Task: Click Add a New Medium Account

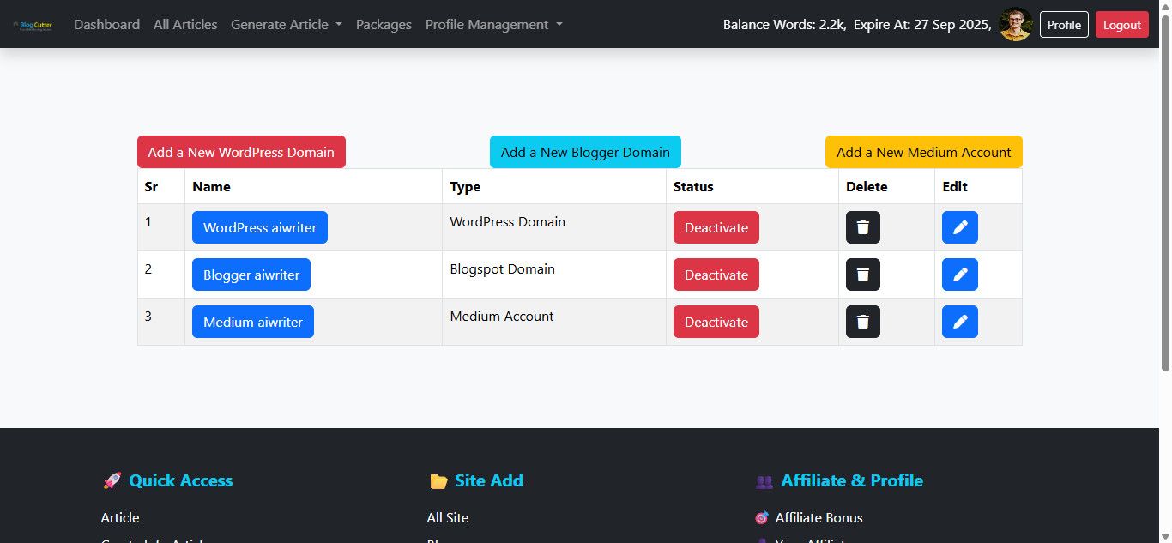Action: [923, 152]
